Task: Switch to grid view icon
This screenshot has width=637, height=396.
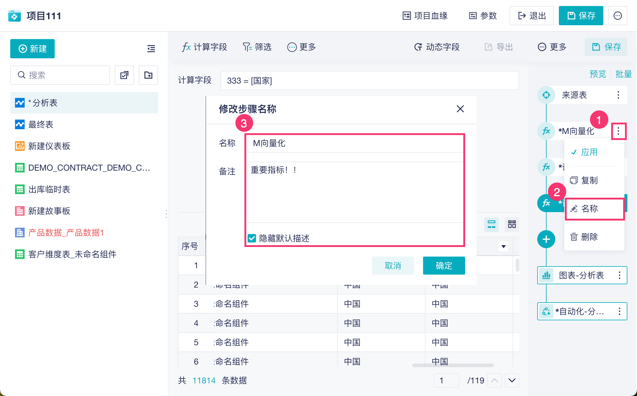Action: coord(512,224)
